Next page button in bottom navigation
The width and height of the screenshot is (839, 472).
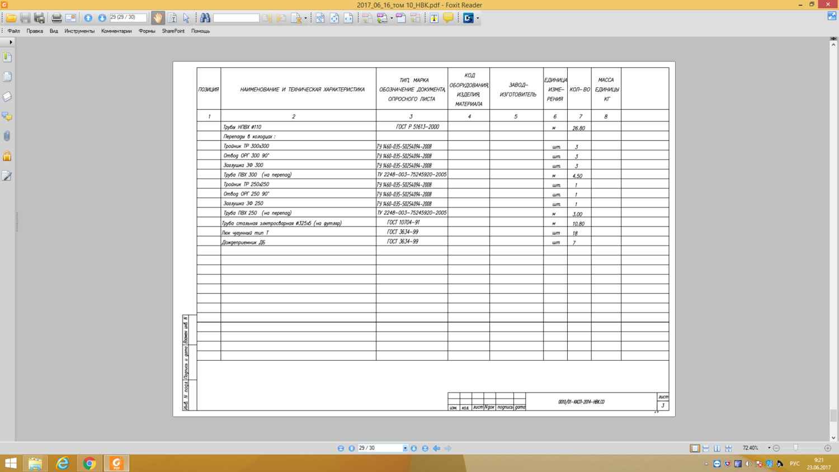[414, 449]
